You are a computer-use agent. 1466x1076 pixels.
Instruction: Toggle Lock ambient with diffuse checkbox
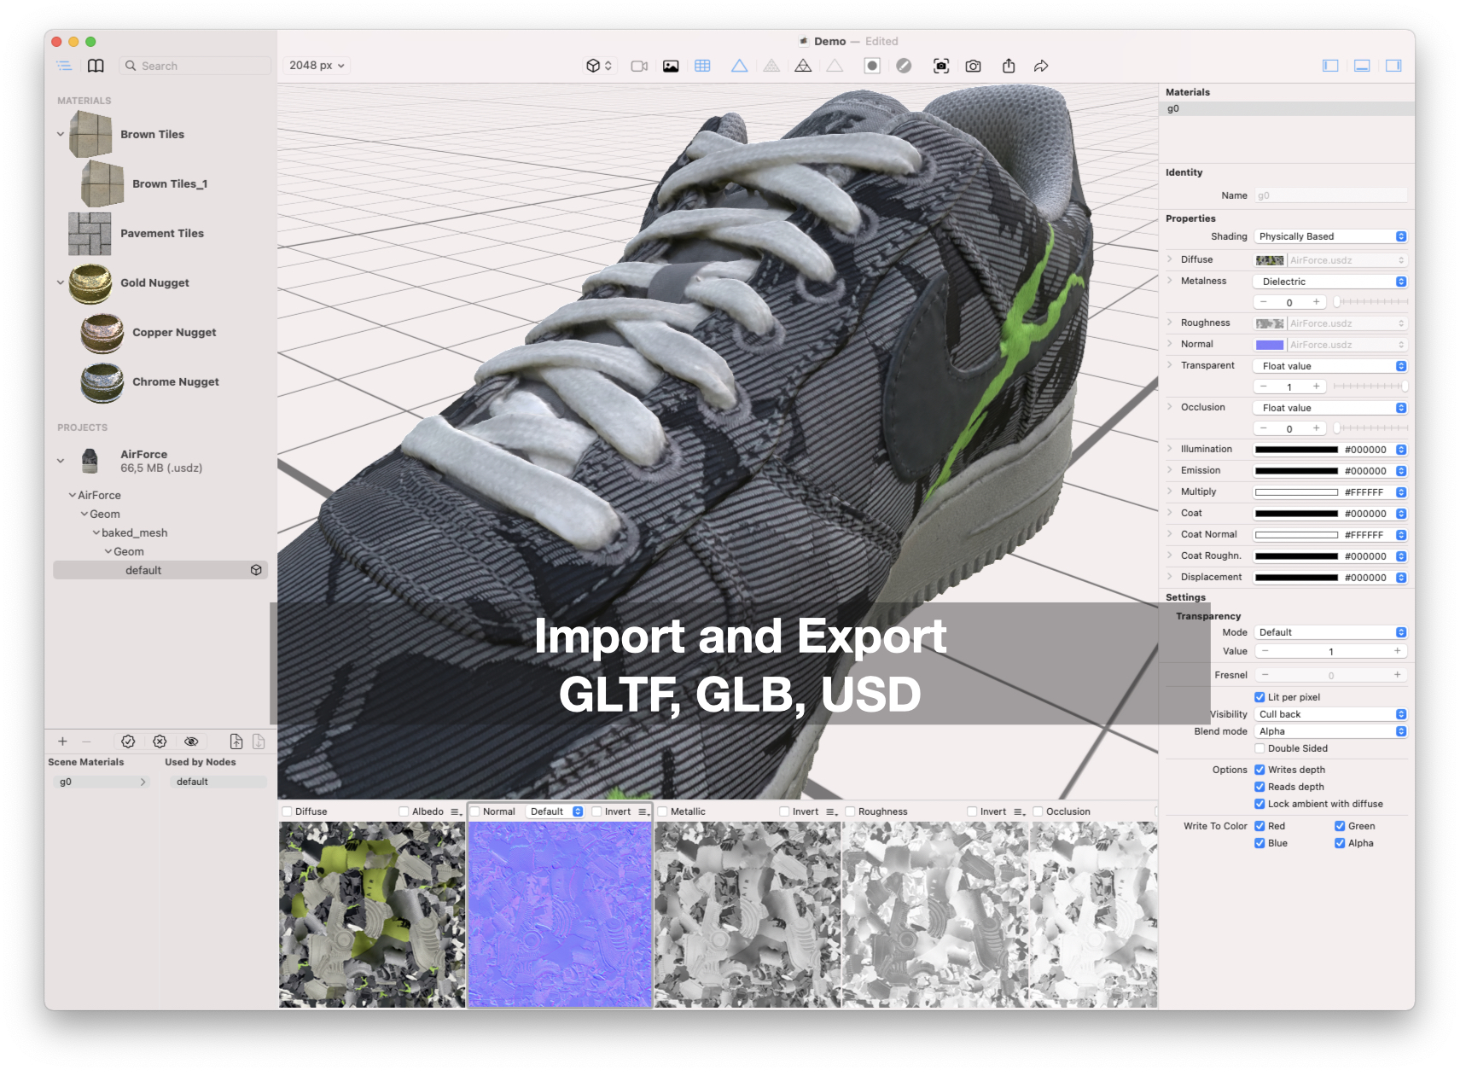(1259, 804)
